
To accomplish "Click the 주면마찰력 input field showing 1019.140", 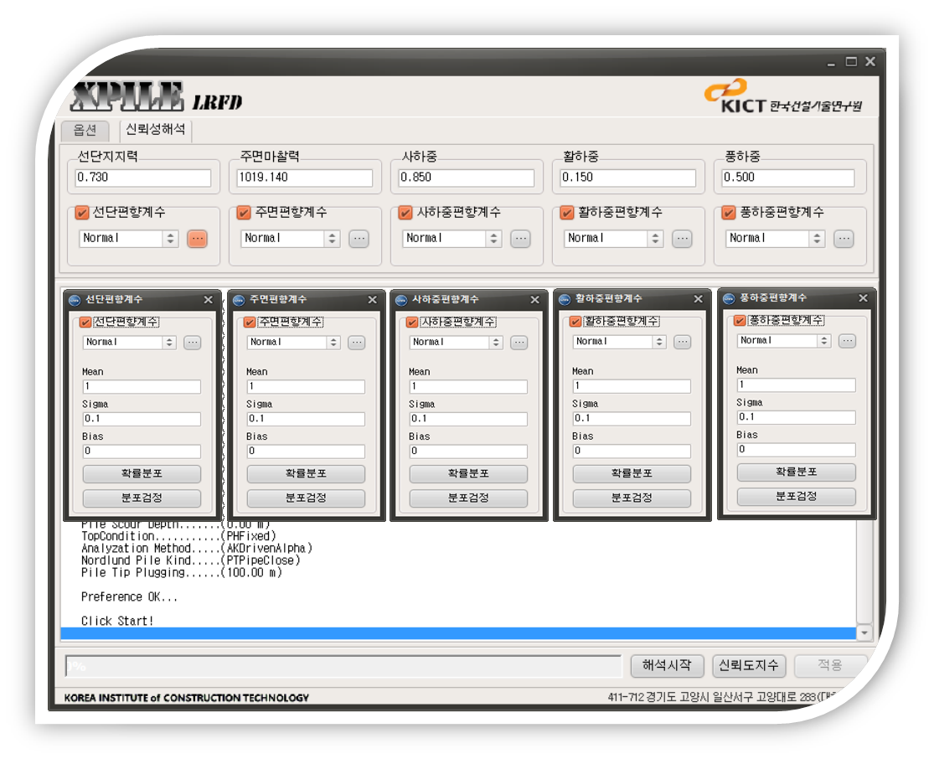I will [305, 178].
